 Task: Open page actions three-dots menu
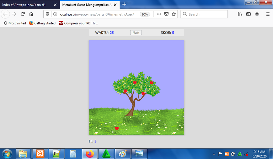(159, 14)
